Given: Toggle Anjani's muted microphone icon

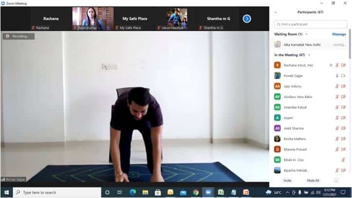Looking at the screenshot, I should 337,118.
